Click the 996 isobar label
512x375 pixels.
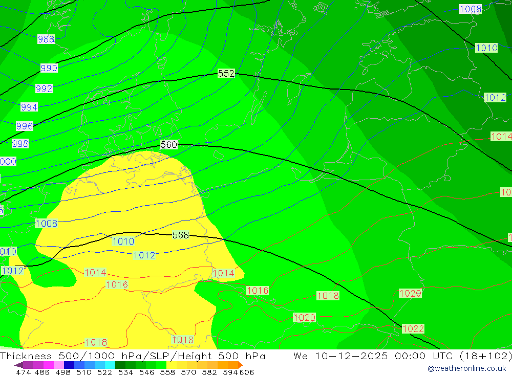click(25, 126)
